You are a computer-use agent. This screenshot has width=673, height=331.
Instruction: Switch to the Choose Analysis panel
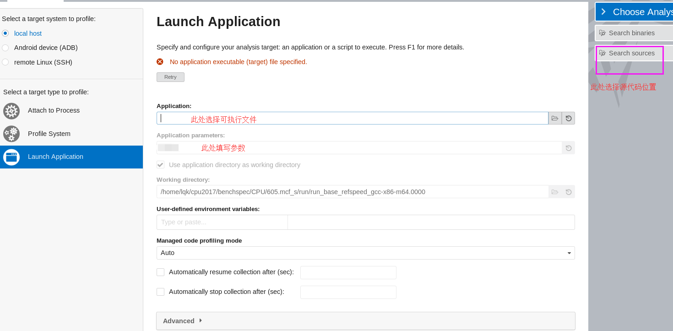point(641,11)
